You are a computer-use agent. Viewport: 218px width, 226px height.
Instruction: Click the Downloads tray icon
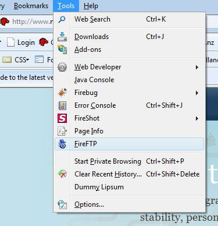(62, 37)
